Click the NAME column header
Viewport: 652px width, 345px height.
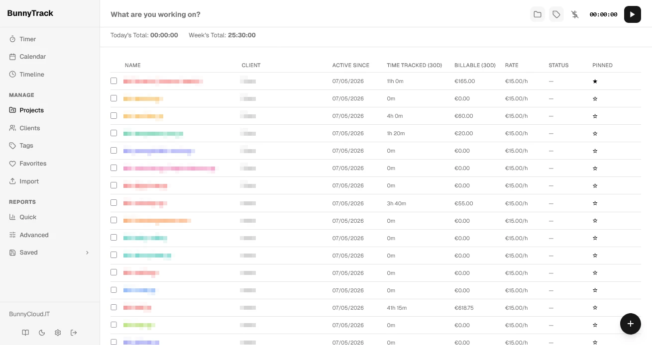click(133, 65)
